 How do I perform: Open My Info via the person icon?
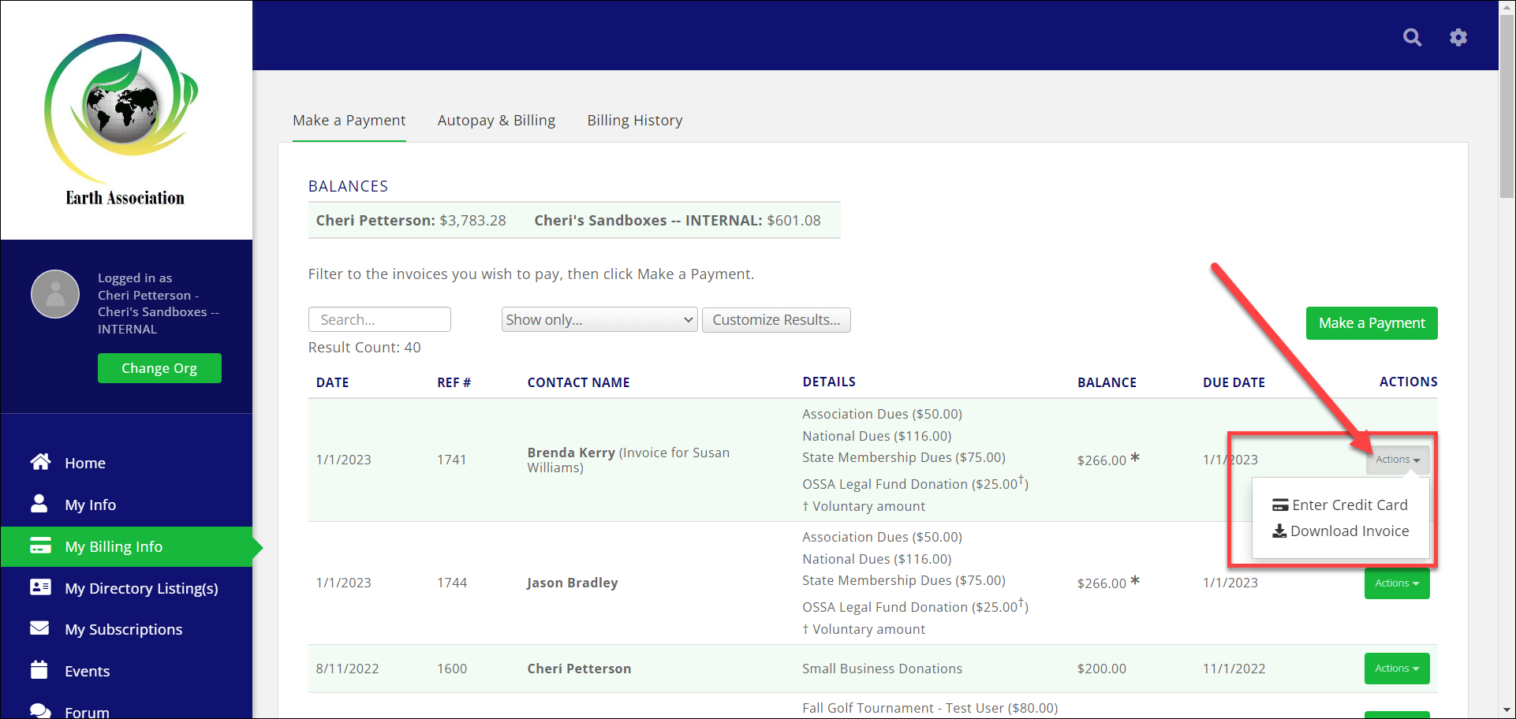(x=40, y=505)
